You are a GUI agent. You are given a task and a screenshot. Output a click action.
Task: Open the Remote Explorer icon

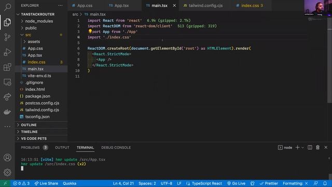(x=7, y=82)
